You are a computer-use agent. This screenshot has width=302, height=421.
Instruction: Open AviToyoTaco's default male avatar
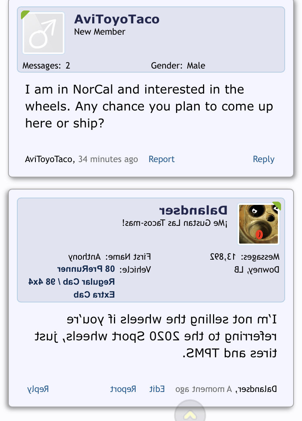[43, 33]
